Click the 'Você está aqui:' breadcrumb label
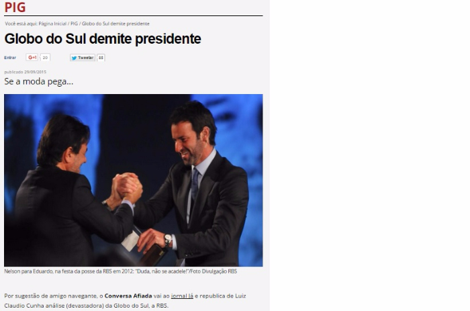This screenshot has height=311, width=470. [x=21, y=24]
